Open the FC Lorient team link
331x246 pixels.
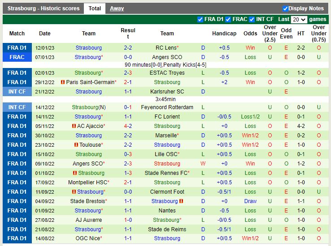[167, 117]
